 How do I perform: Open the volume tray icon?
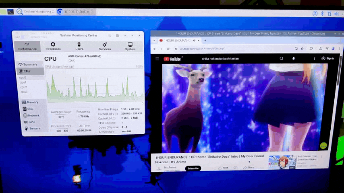(x=336, y=14)
